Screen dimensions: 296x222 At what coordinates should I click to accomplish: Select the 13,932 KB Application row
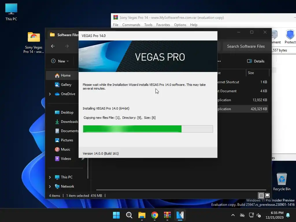point(243,100)
